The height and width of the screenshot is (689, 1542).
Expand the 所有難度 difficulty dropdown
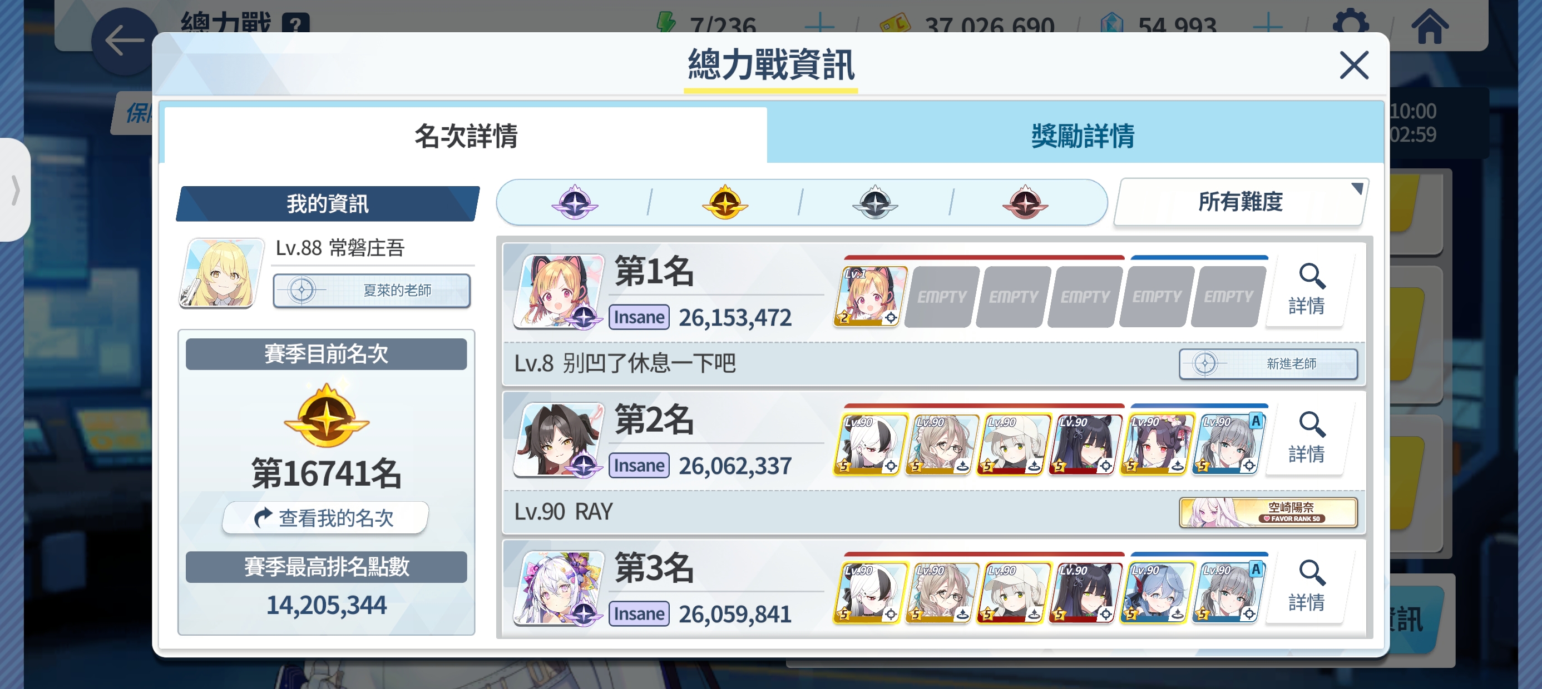point(1241,202)
